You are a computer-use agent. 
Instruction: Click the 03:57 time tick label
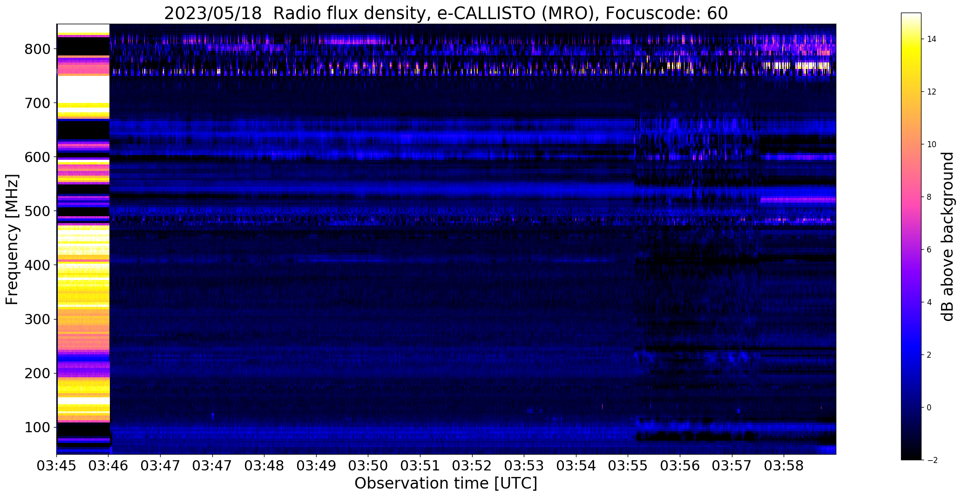coord(732,466)
